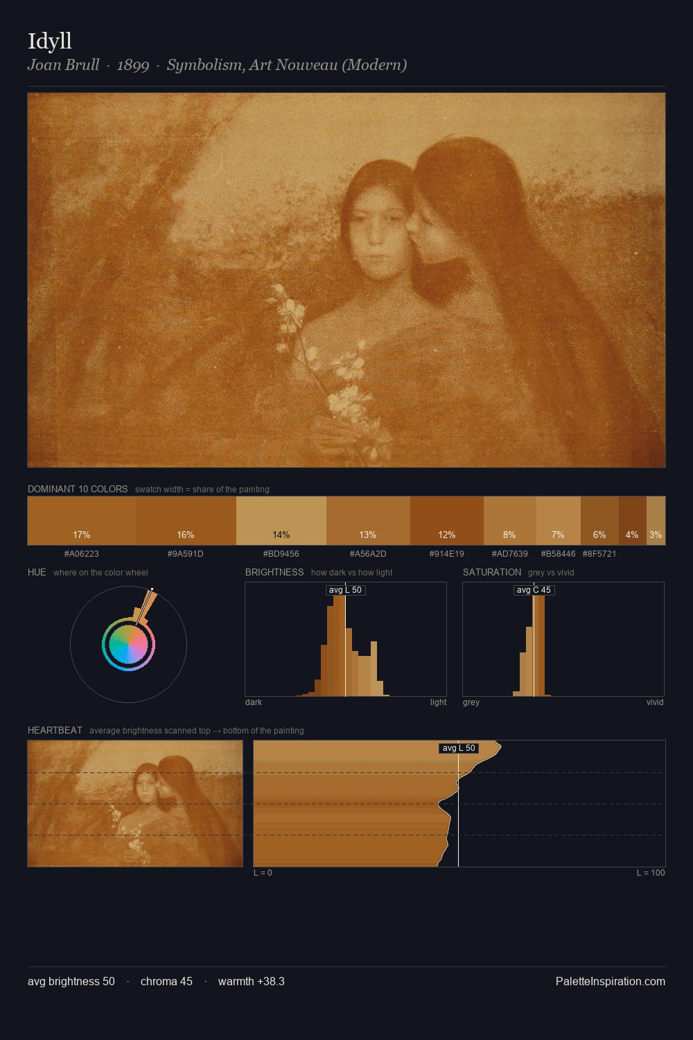Click the 'light' axis label
693x1040 pixels.
(438, 702)
